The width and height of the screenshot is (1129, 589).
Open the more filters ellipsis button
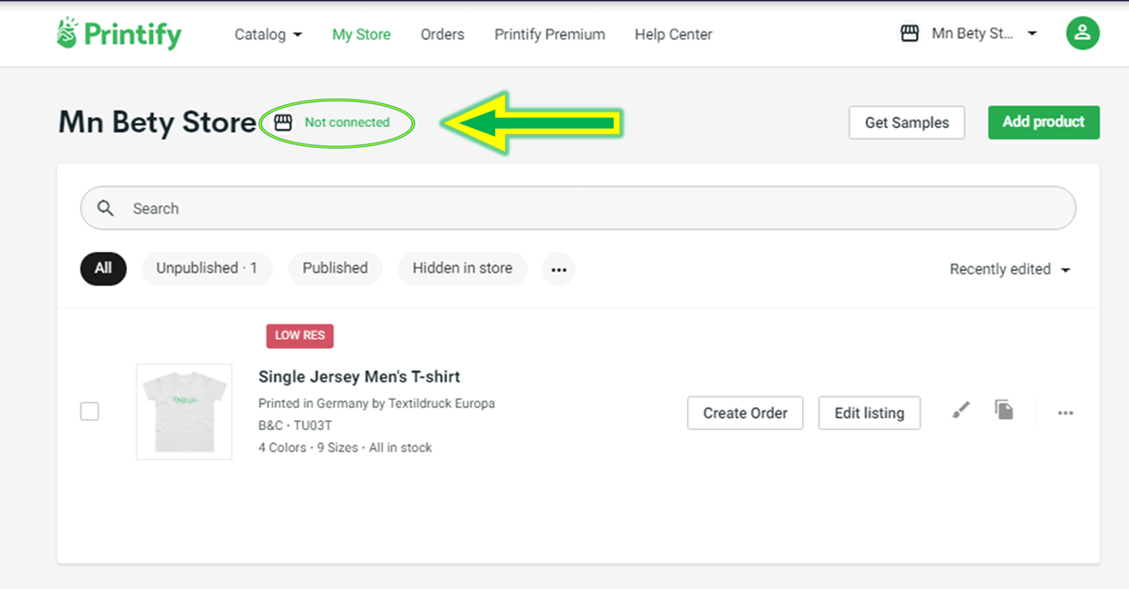tap(559, 268)
